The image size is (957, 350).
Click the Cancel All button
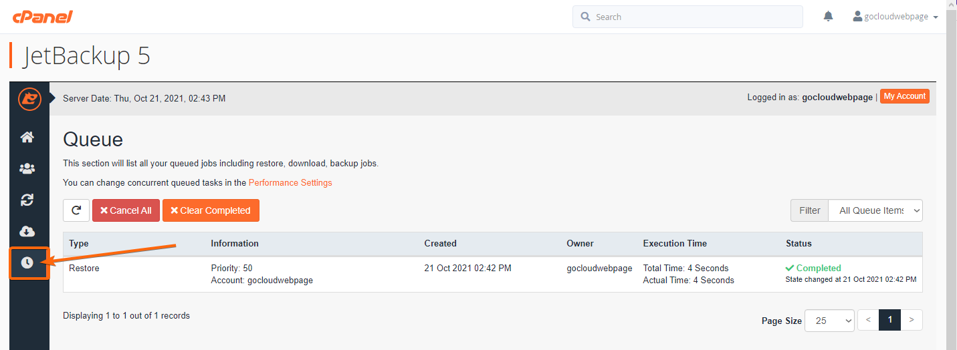tap(126, 210)
